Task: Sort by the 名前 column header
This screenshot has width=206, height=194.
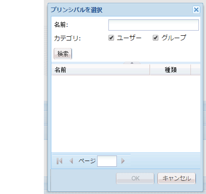Action: (100, 70)
